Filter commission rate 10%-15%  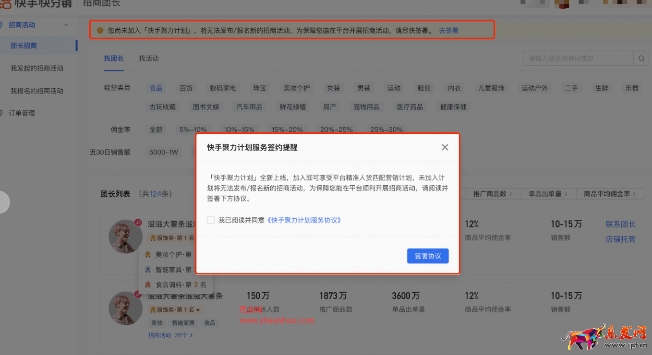click(239, 130)
